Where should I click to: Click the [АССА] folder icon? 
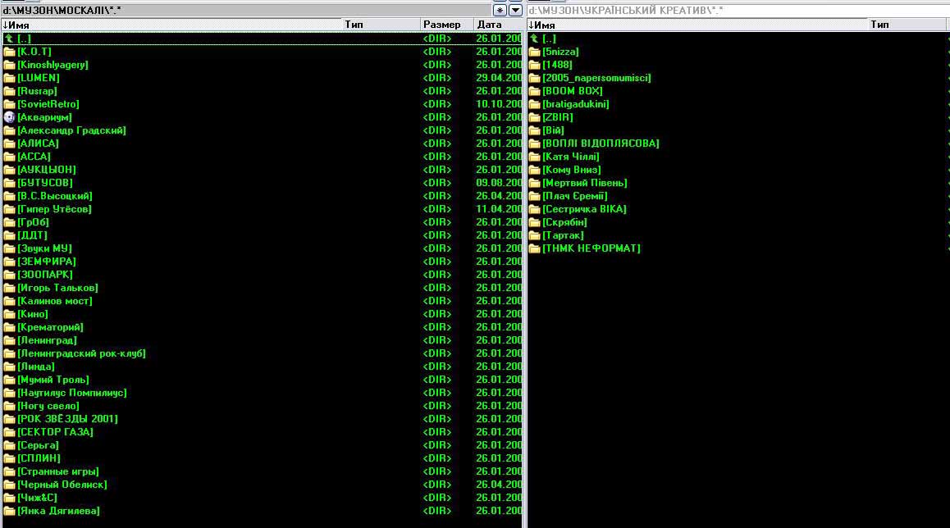pos(9,157)
